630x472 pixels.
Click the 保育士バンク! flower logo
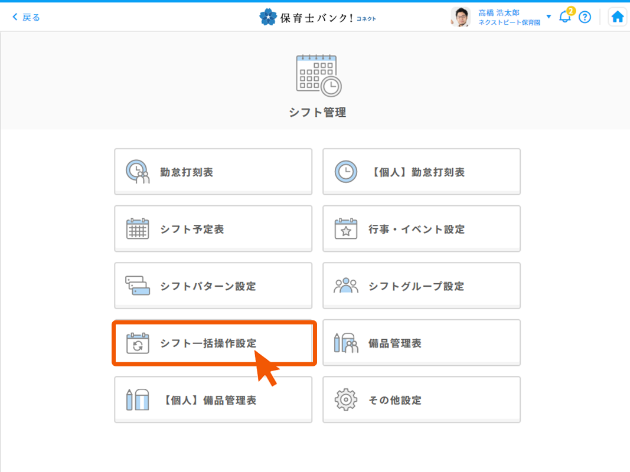[267, 17]
